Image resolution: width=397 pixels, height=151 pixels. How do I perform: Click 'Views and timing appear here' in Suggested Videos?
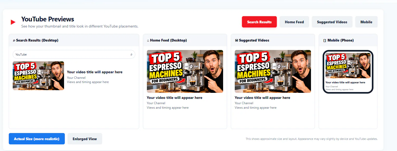256,108
